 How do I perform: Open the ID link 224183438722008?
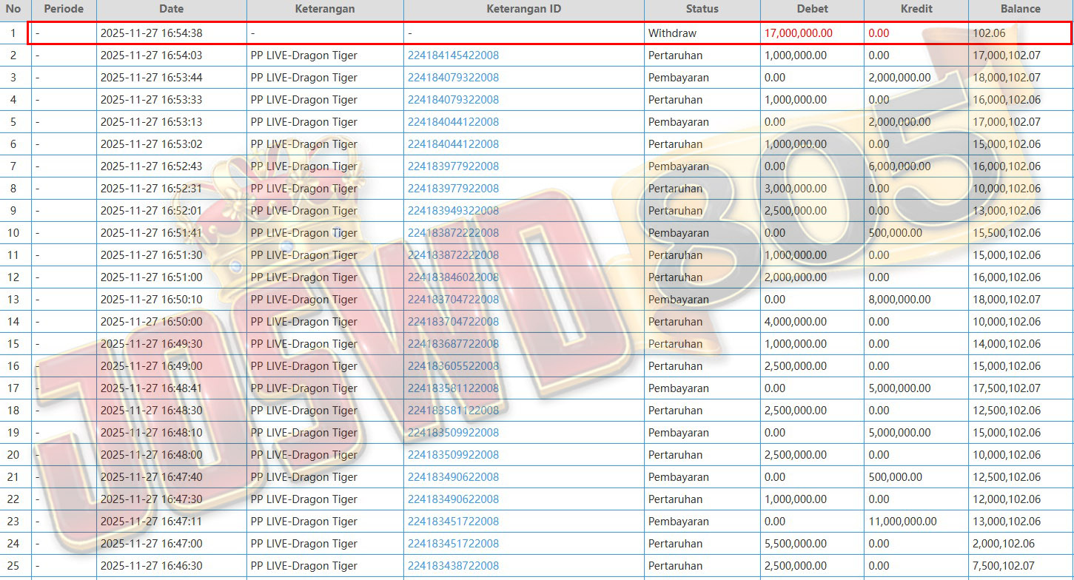coord(453,566)
